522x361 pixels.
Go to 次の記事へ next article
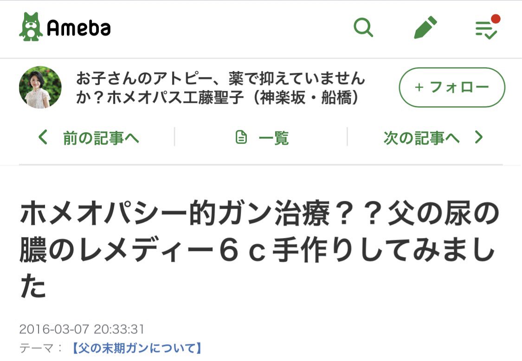pyautogui.click(x=421, y=138)
